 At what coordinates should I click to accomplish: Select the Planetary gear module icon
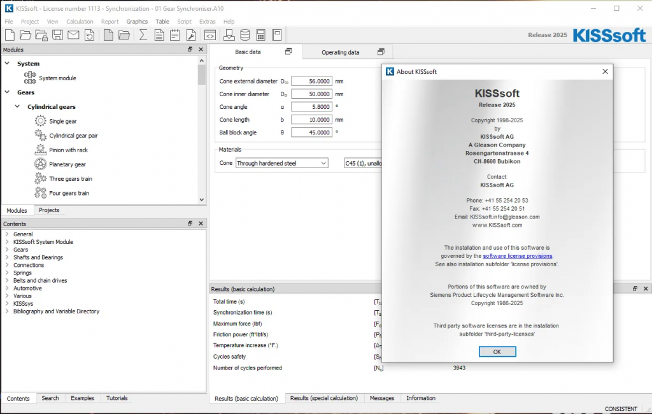point(40,164)
